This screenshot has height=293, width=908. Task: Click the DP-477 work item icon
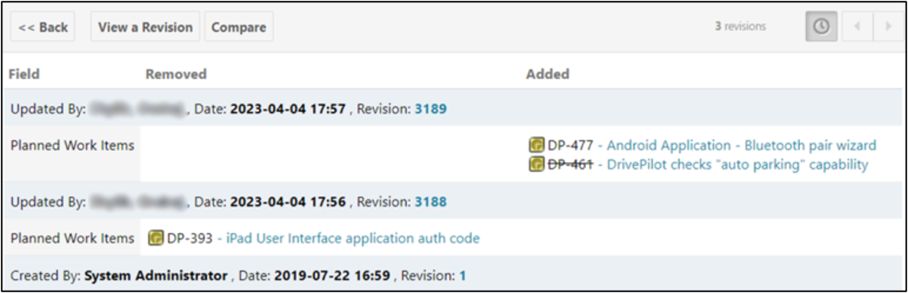click(536, 145)
